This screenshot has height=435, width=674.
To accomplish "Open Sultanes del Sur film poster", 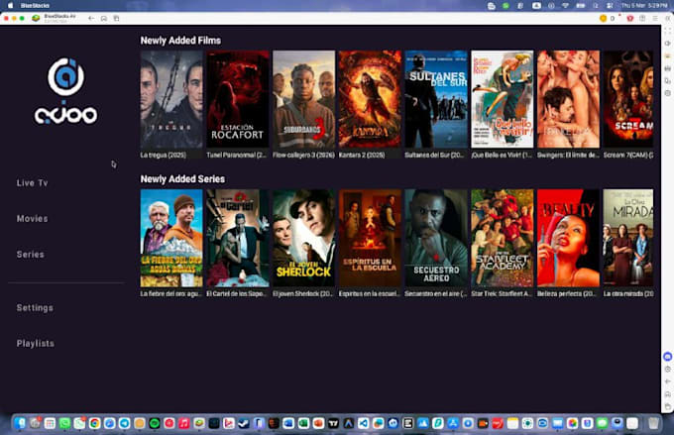I will (x=436, y=99).
